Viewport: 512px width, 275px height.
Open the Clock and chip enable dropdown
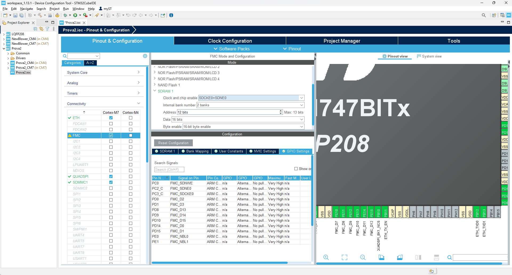click(301, 98)
